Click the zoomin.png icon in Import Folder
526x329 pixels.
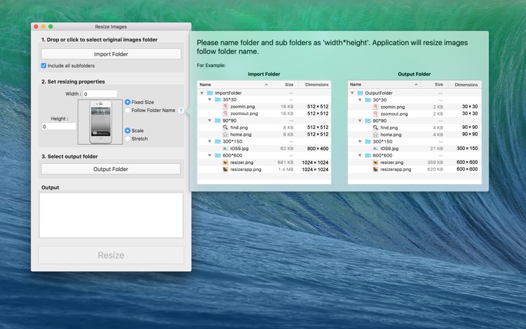(226, 107)
